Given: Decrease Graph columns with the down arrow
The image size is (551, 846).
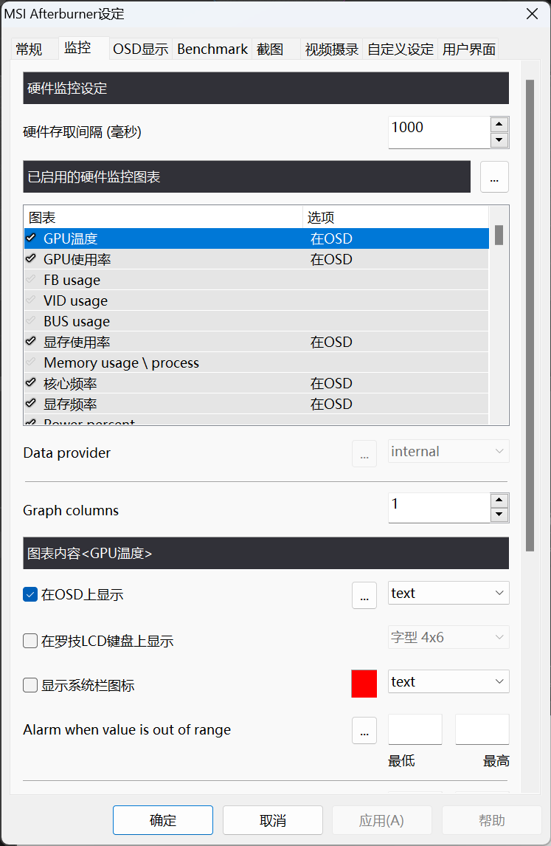Looking at the screenshot, I should [499, 515].
